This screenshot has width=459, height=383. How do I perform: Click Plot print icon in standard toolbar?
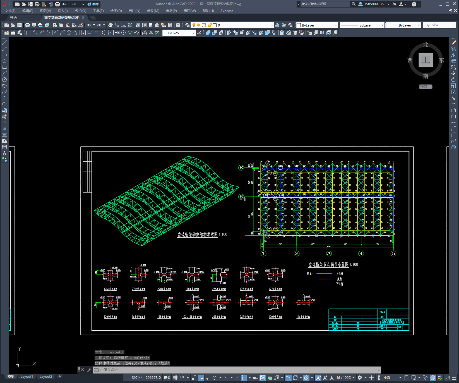[x=28, y=25]
